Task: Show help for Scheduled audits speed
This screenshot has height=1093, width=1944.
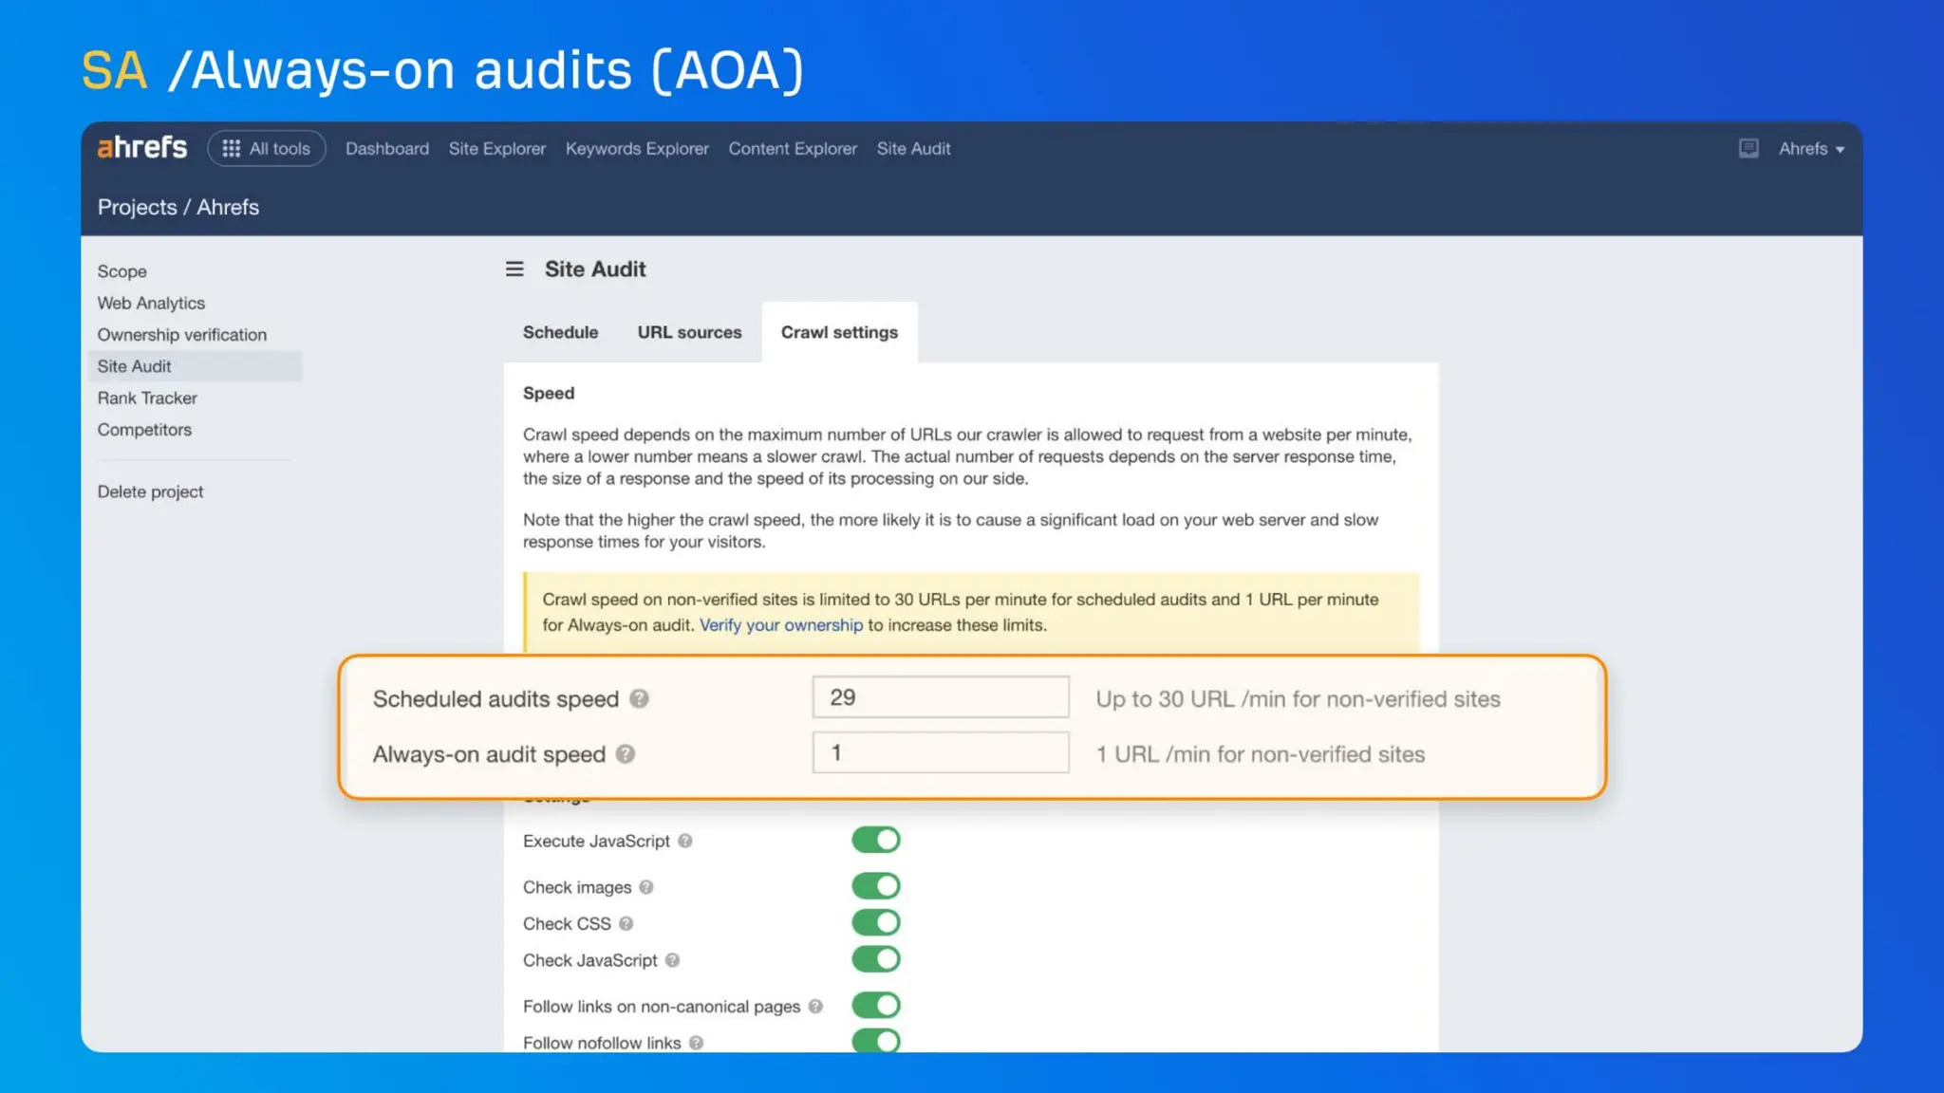Action: pos(640,699)
